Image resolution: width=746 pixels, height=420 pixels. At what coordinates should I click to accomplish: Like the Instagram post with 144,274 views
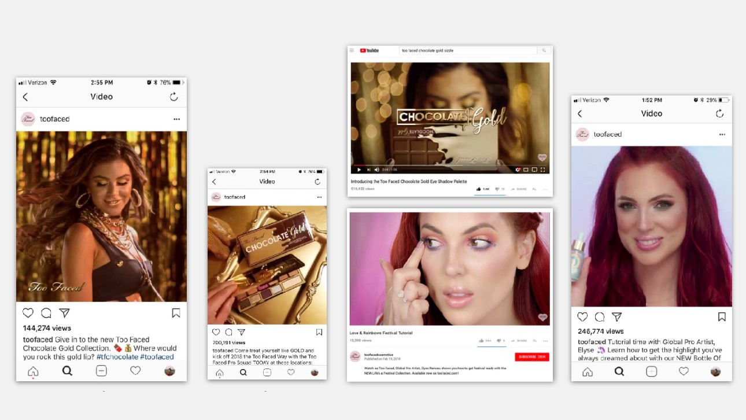[x=28, y=313]
